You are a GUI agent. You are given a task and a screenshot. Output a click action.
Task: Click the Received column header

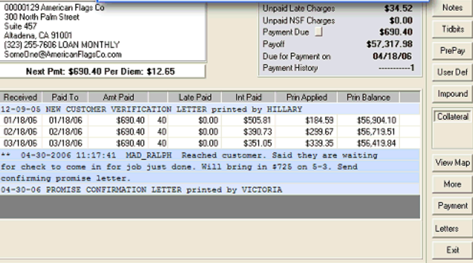20,98
